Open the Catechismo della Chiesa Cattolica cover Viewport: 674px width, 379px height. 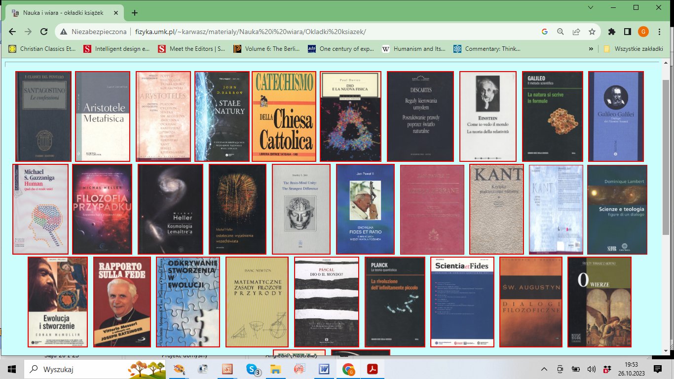(x=284, y=116)
